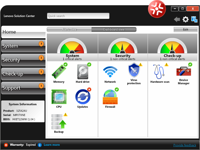Open Virus protection shield icon
The height and width of the screenshot is (150, 200).
134,70
